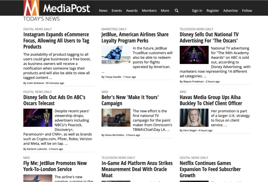Open the Members section
Viewport: 268px width, 182px height.
(149, 11)
